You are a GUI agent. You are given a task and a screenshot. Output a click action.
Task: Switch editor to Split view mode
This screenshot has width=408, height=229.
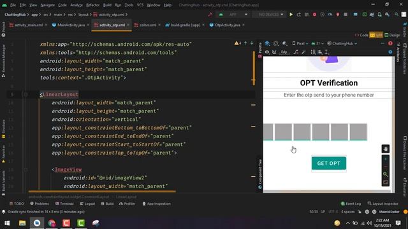pyautogui.click(x=376, y=35)
